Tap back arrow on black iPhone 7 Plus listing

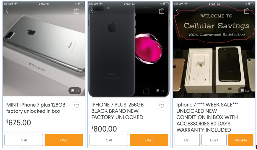(92, 11)
